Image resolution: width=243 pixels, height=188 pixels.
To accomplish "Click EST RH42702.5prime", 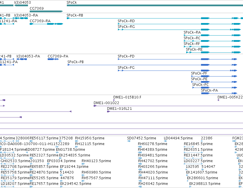I will pyautogui.click(x=153, y=161).
